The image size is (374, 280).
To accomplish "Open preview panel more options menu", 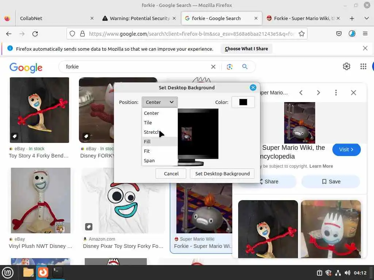I will pos(336,93).
